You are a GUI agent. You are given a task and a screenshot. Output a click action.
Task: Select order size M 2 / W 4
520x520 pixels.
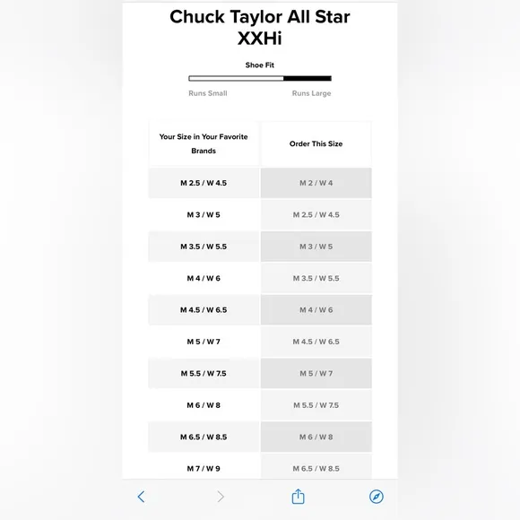316,183
